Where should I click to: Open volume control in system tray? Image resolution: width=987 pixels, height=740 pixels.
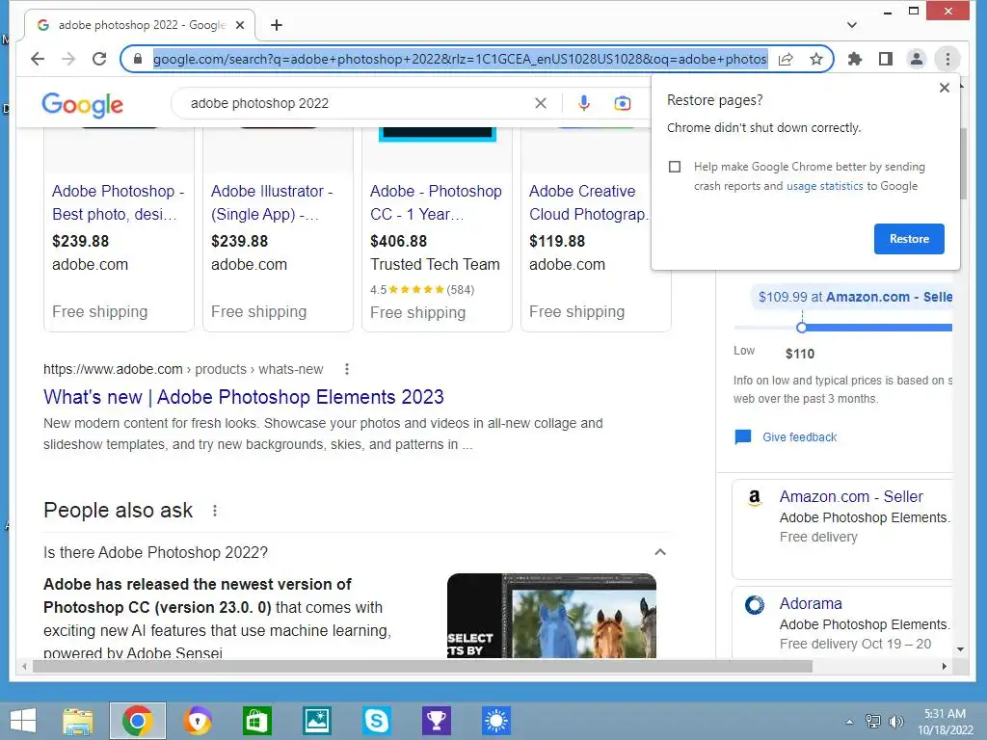tap(895, 722)
